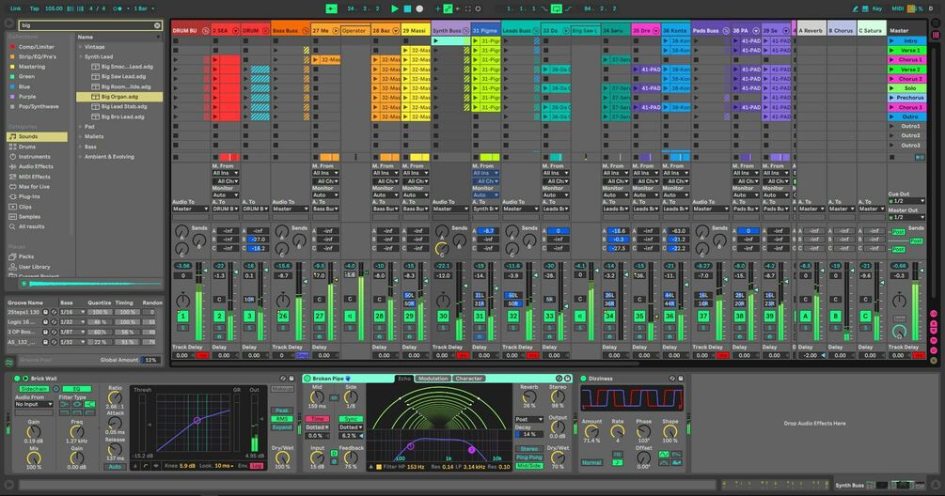
Task: Click the Tap tempo button
Action: (x=35, y=8)
